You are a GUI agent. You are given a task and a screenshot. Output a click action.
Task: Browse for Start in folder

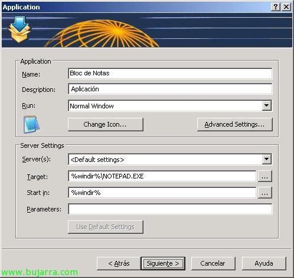[x=265, y=193]
